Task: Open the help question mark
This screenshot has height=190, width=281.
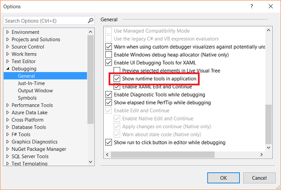Action: (x=252, y=7)
